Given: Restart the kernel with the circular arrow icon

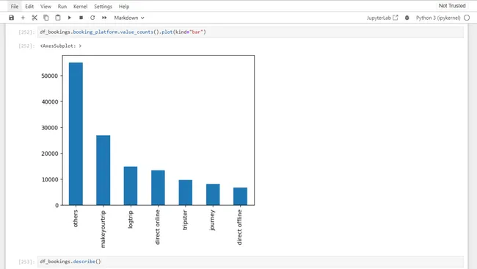Looking at the screenshot, I should [x=92, y=18].
